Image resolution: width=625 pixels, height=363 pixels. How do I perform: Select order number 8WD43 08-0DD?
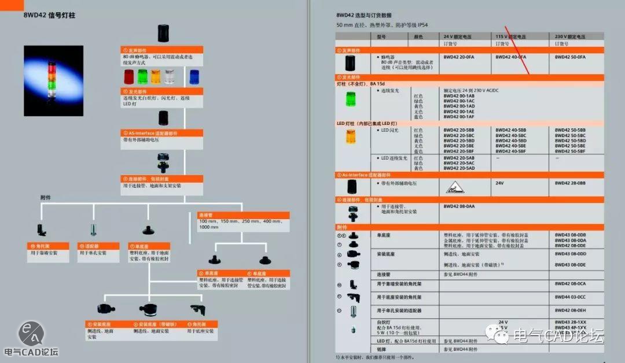(570, 254)
